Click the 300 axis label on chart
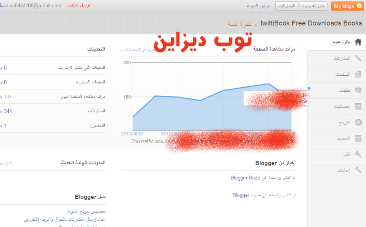The image size is (366, 227). (x=127, y=63)
